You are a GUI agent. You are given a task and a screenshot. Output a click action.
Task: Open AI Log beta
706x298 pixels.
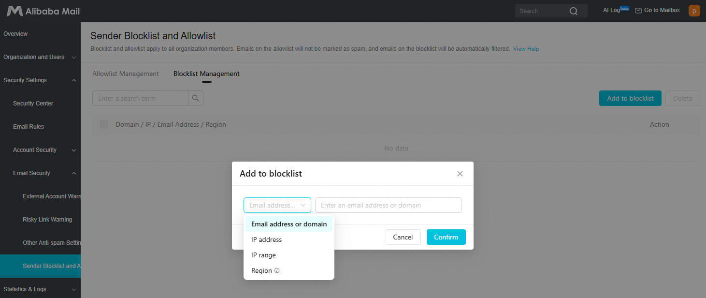tap(616, 10)
